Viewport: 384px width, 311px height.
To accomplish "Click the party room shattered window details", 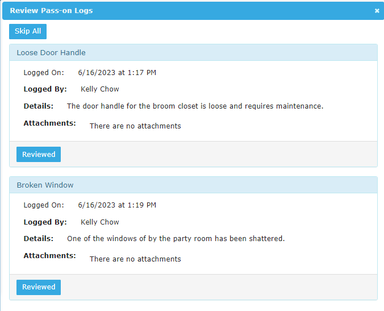I will point(176,239).
